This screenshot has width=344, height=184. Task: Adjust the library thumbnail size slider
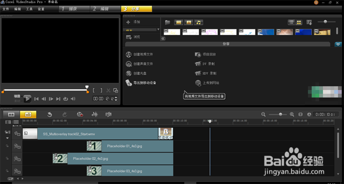(325, 22)
